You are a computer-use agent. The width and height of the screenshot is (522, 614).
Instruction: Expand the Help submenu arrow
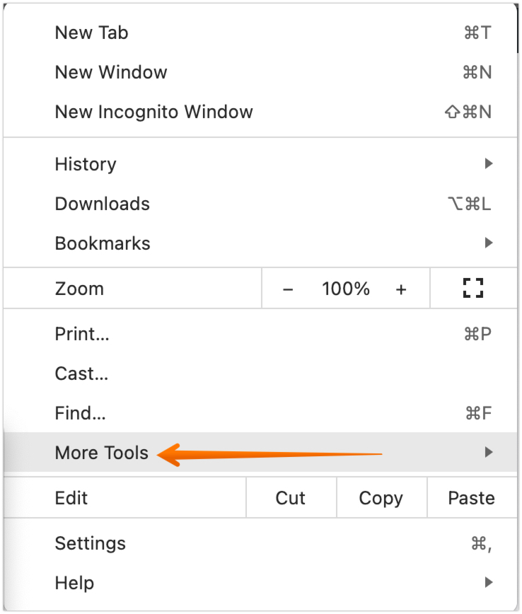tap(488, 583)
